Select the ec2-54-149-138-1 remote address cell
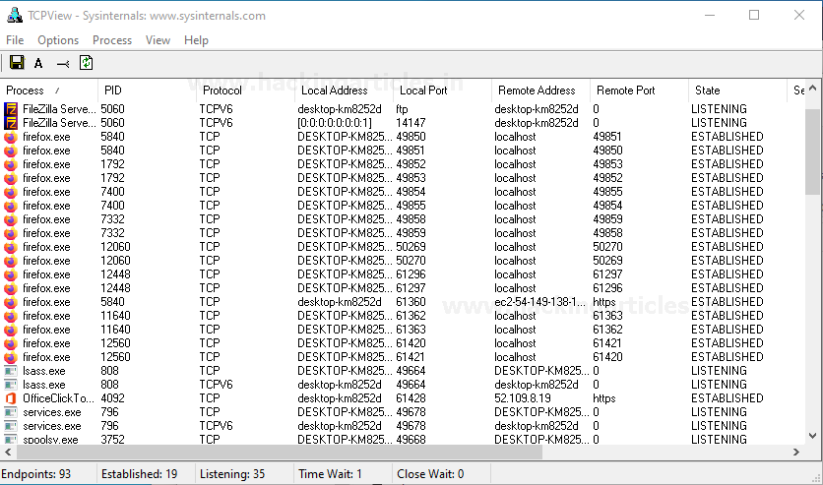This screenshot has width=823, height=485. (x=539, y=302)
